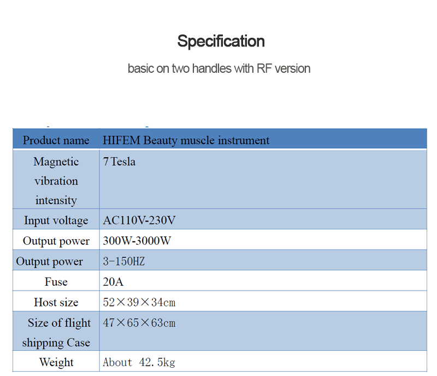Click the "Host size" label cell
The height and width of the screenshot is (376, 437).
[56, 302]
